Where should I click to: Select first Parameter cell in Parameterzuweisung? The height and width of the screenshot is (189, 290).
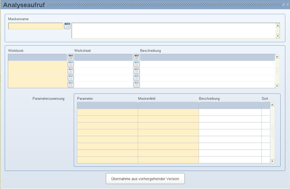pos(108,105)
